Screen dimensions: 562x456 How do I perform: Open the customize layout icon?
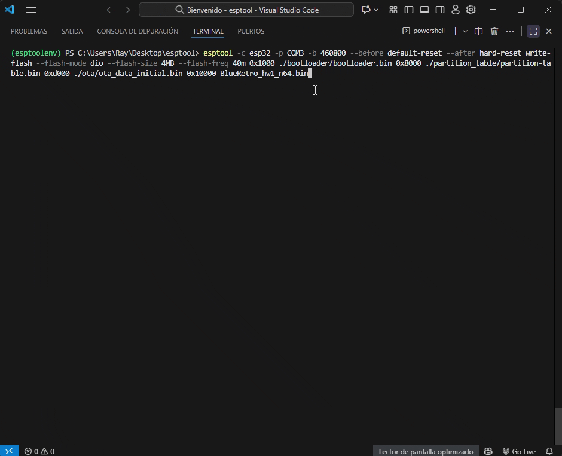(x=393, y=10)
